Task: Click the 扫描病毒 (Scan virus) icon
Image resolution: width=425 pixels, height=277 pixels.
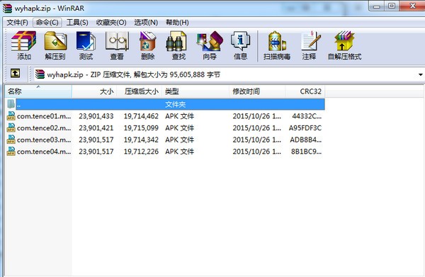Action: pyautogui.click(x=277, y=41)
